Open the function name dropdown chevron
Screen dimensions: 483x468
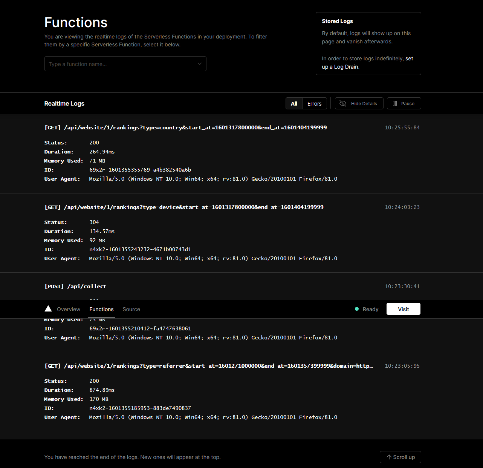(x=199, y=64)
